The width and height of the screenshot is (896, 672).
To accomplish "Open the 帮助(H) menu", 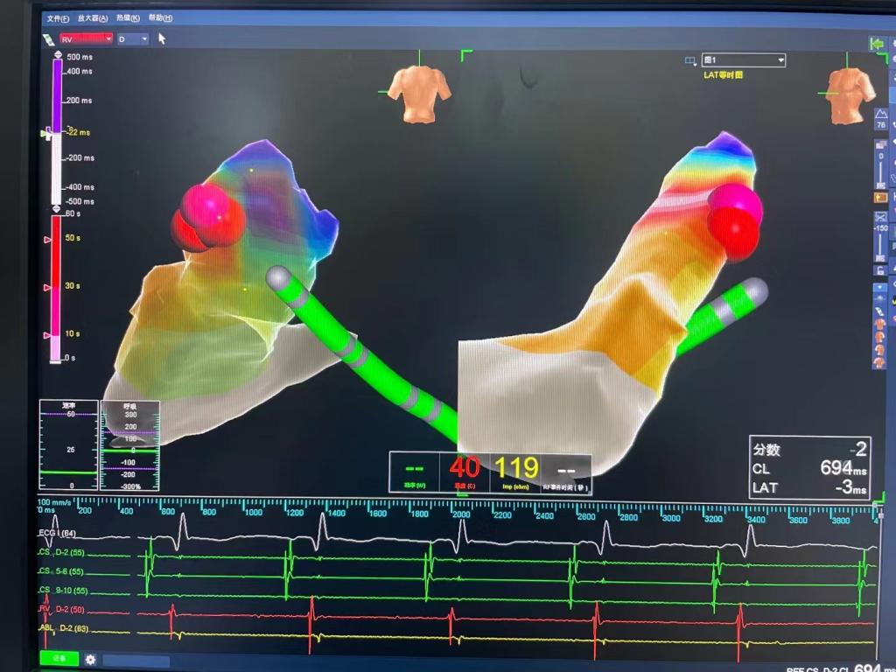I will tap(161, 18).
